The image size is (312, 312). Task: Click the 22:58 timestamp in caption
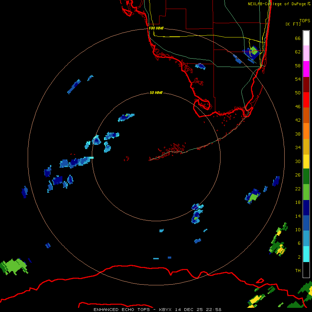(x=214, y=310)
